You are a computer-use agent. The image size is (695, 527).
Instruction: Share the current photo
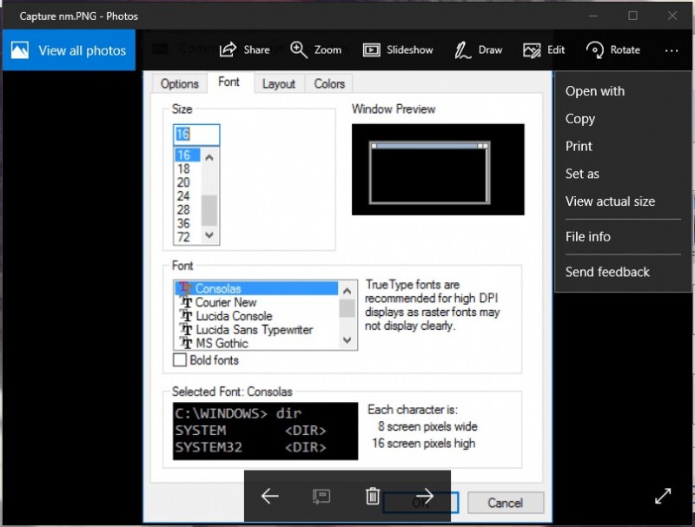(x=244, y=49)
